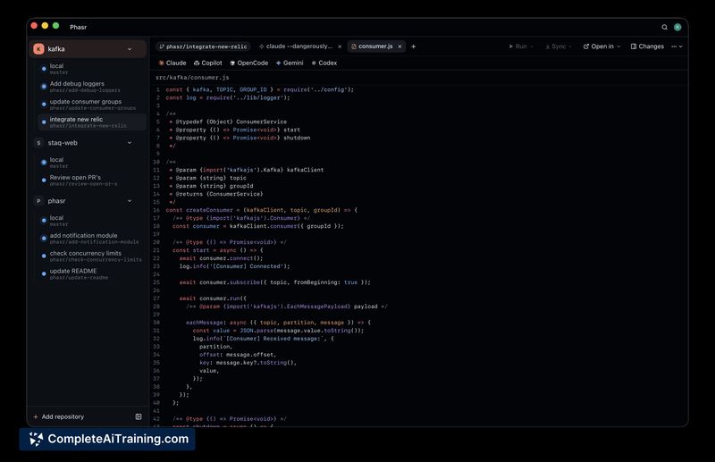Click Add repository button
This screenshot has height=462, width=715.
[x=58, y=416]
